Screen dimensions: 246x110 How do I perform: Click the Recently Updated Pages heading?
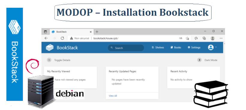pyautogui.click(x=122, y=71)
